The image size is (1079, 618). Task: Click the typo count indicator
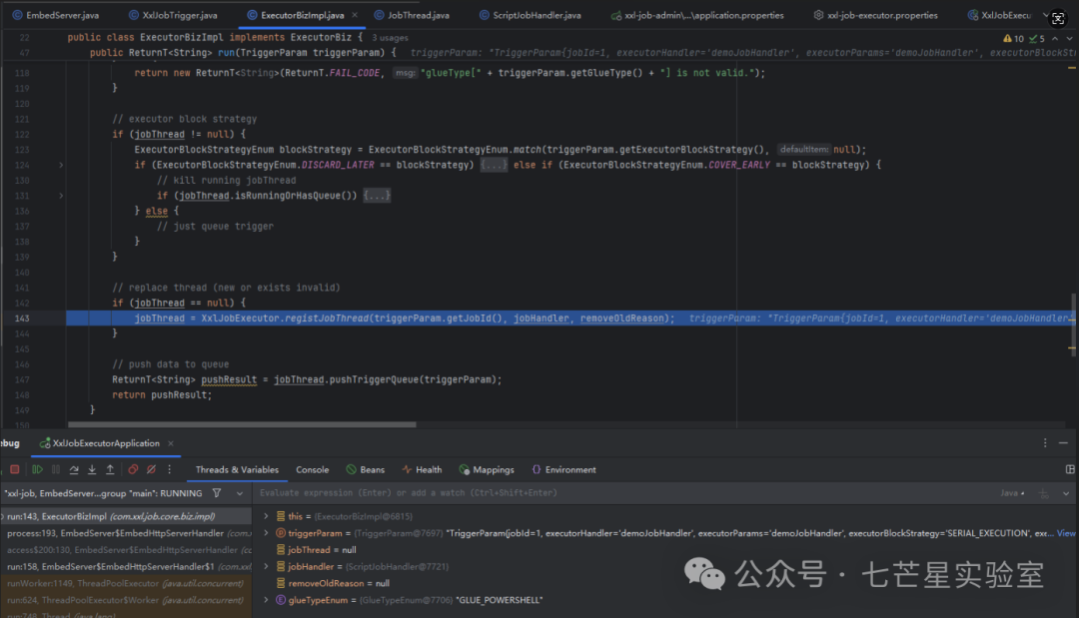[x=1036, y=39]
